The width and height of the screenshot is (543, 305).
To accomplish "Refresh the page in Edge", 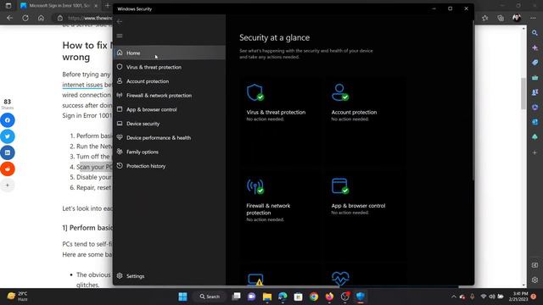I will (25, 18).
